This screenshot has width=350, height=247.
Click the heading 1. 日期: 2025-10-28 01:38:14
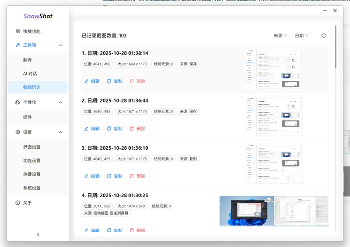115,53
